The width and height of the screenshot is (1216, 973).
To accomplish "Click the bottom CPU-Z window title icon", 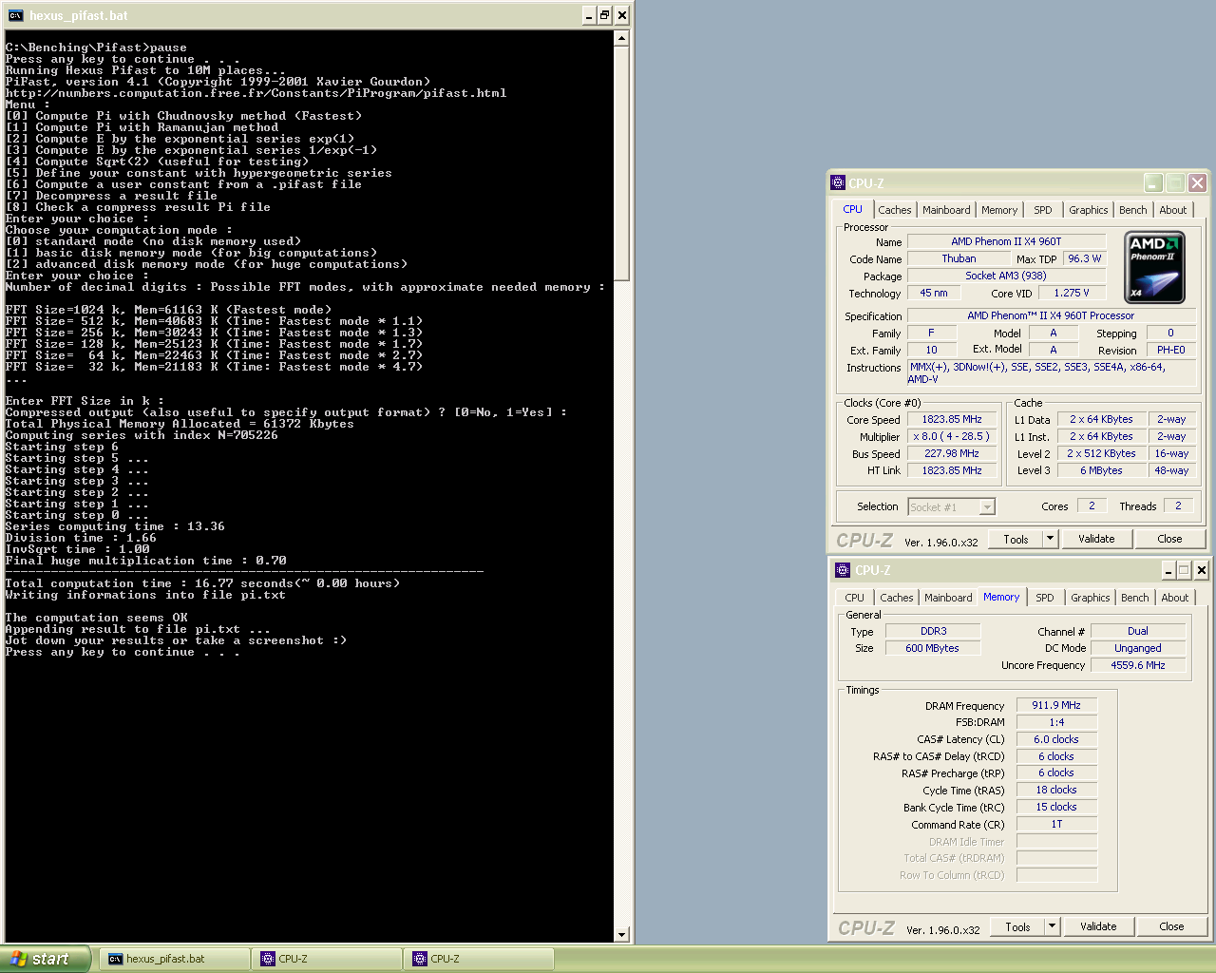I will tap(842, 570).
